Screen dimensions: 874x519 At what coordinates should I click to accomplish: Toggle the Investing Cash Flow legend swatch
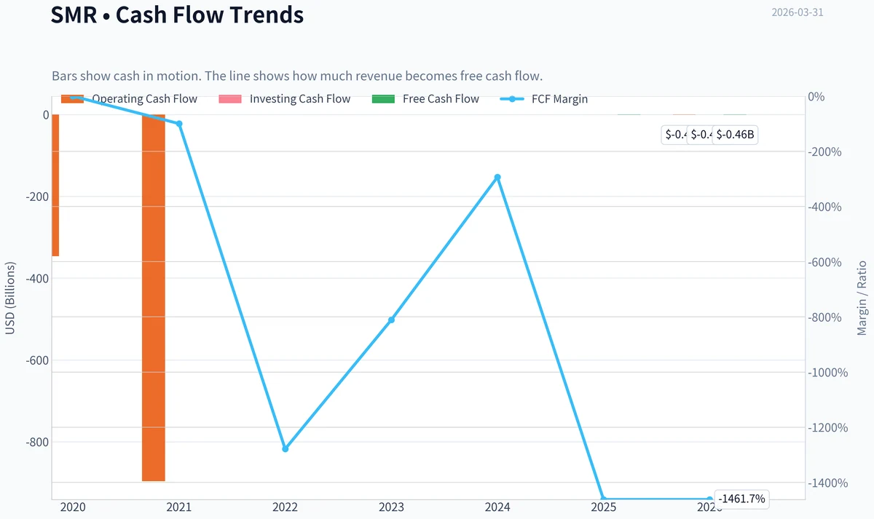230,99
